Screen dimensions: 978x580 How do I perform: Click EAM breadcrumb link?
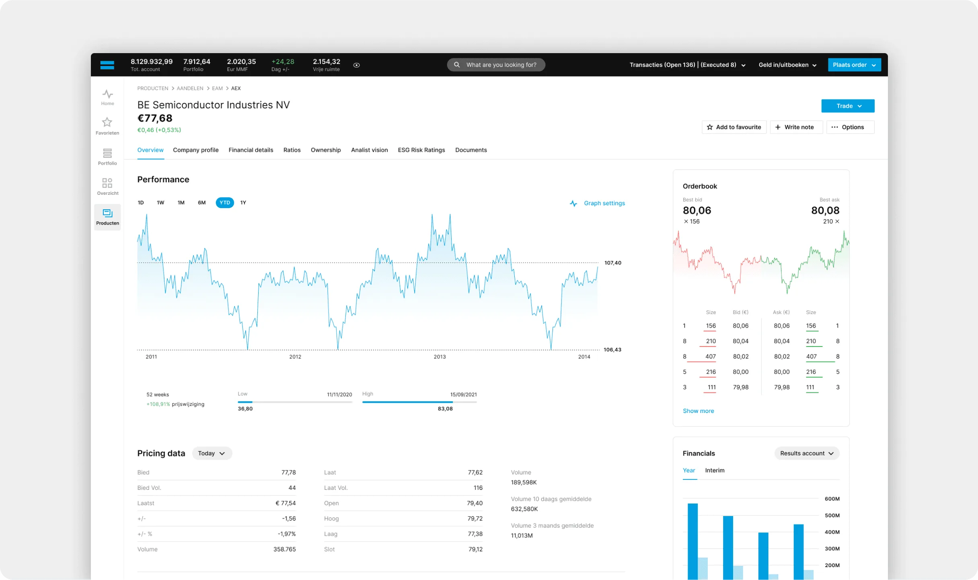[217, 88]
